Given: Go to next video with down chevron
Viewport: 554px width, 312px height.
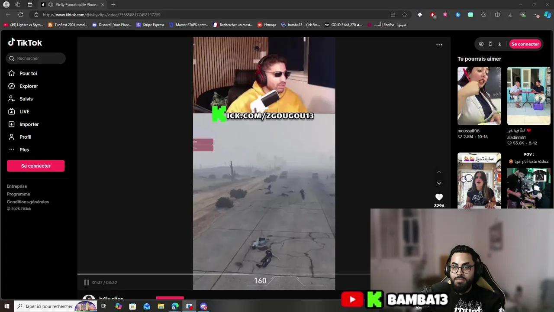Looking at the screenshot, I should click(439, 183).
